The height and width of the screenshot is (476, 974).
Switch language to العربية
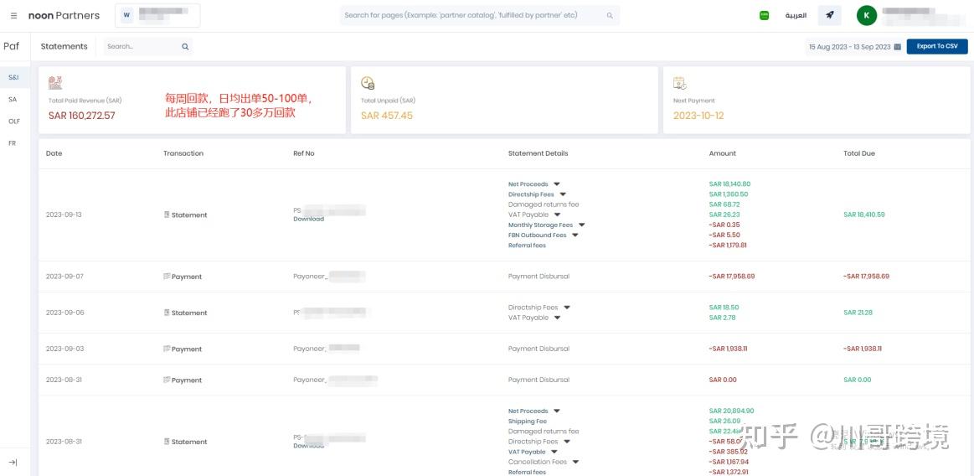[x=795, y=16]
